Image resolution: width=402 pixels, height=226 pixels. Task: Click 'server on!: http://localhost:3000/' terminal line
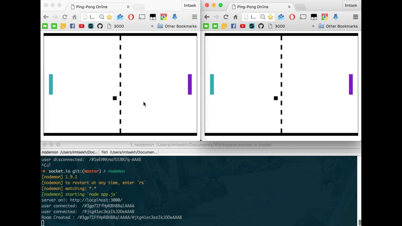pyautogui.click(x=82, y=200)
